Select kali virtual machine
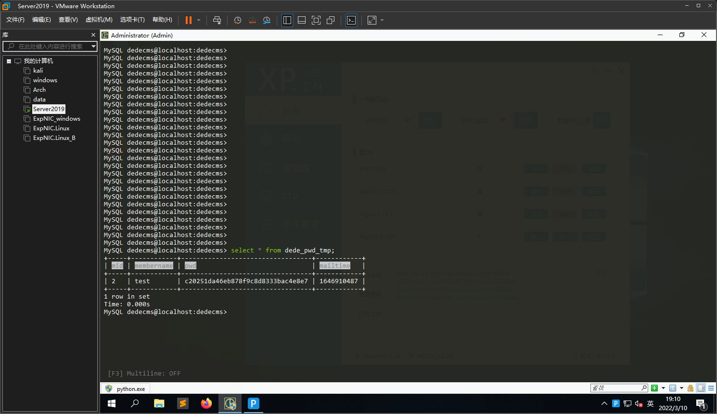717x414 pixels. coord(38,71)
